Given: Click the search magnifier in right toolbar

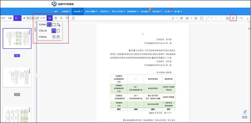Looking at the screenshot, I should coord(242,18).
